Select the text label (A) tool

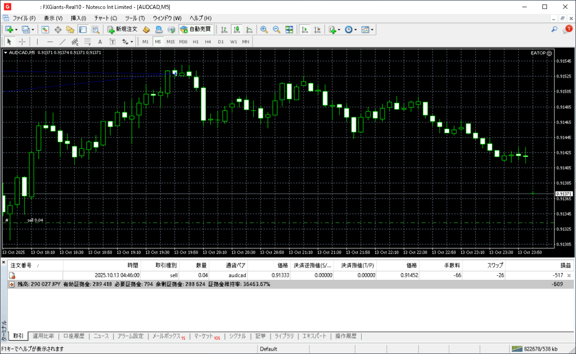(x=100, y=42)
